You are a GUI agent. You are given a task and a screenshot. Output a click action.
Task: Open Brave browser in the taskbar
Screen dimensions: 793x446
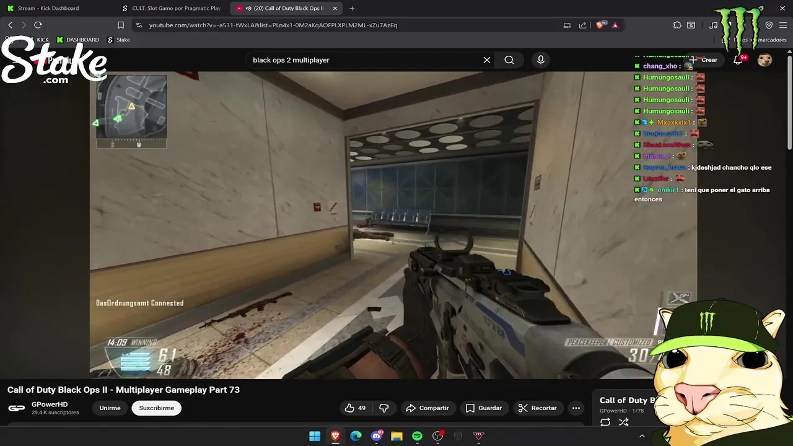coord(335,436)
